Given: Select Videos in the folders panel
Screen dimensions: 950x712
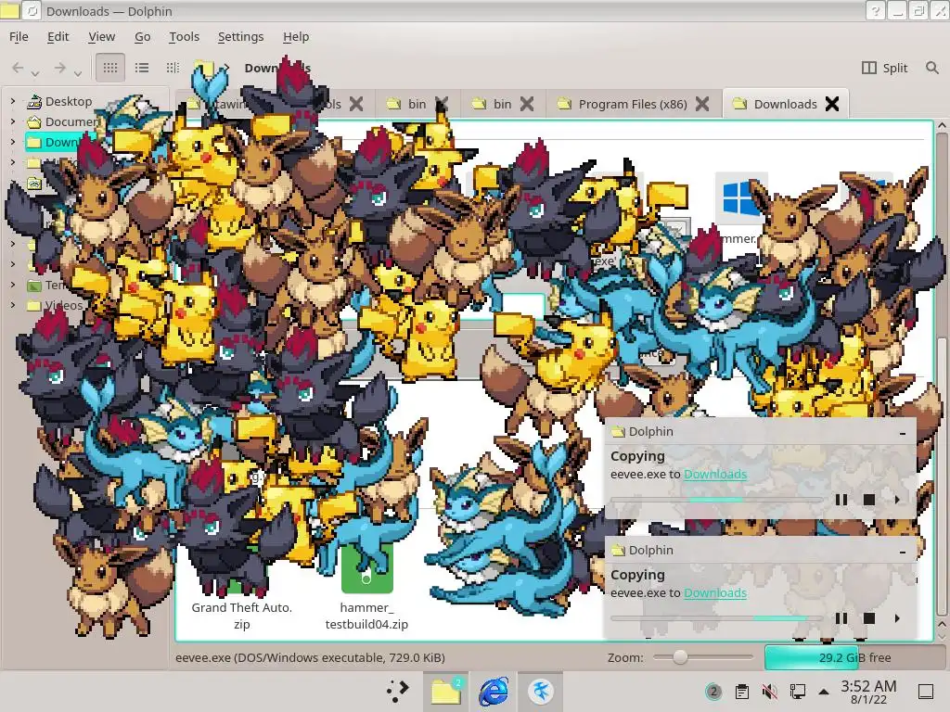Looking at the screenshot, I should coord(55,304).
